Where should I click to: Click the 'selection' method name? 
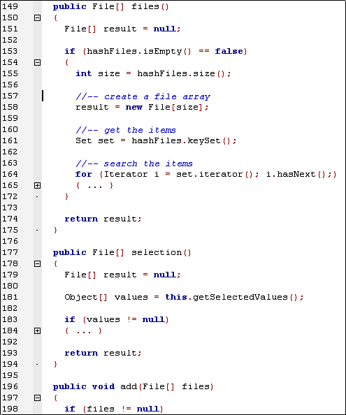tap(157, 252)
